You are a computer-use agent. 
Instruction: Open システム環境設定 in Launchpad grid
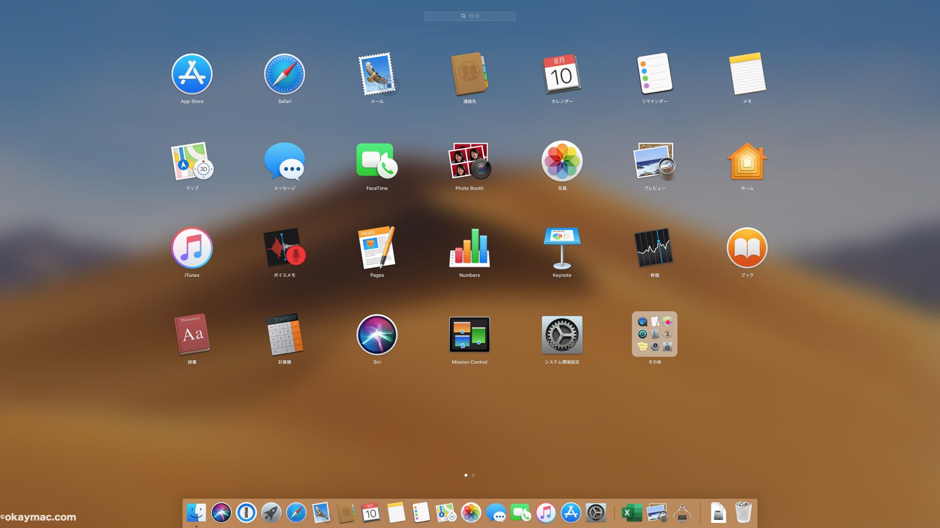562,335
